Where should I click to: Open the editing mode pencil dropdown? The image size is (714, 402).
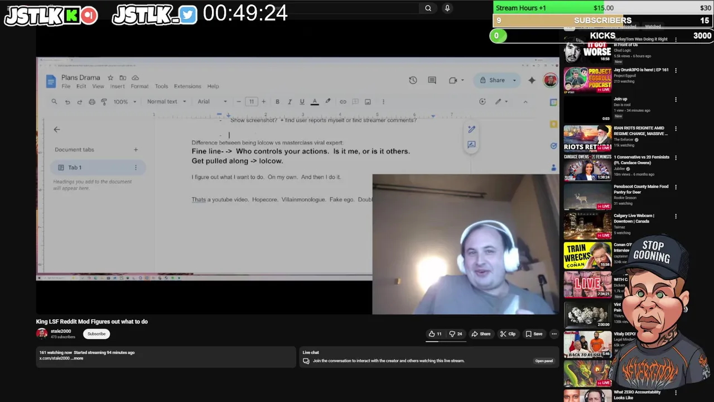tap(501, 102)
